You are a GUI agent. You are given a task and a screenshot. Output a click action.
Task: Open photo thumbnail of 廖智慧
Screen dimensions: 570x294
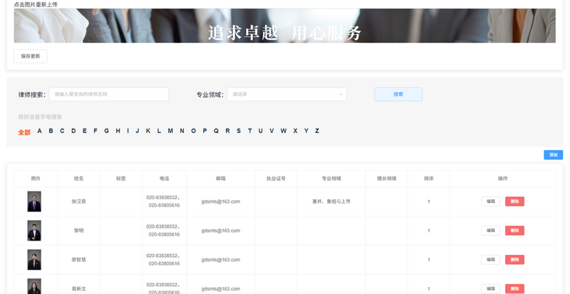[x=34, y=260]
